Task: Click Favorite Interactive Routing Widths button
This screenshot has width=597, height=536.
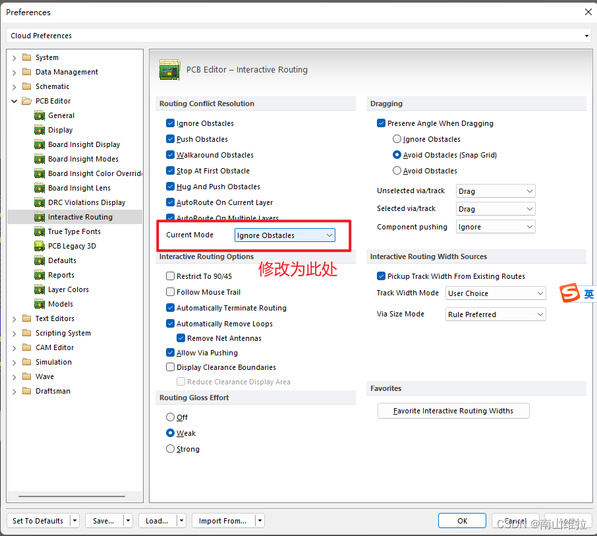Action: 453,411
